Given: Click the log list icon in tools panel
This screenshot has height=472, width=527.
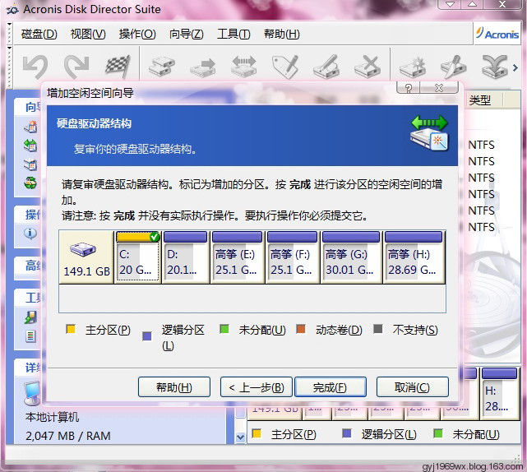Looking at the screenshot, I should pos(30,335).
